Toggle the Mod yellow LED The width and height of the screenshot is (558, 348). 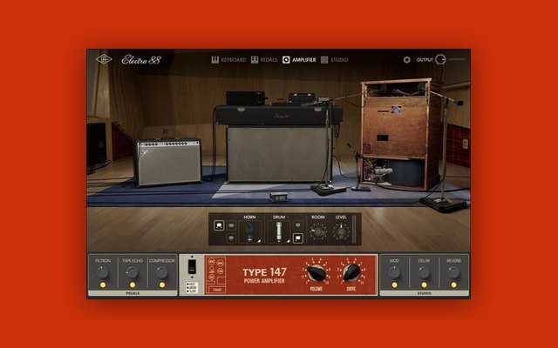point(394,284)
